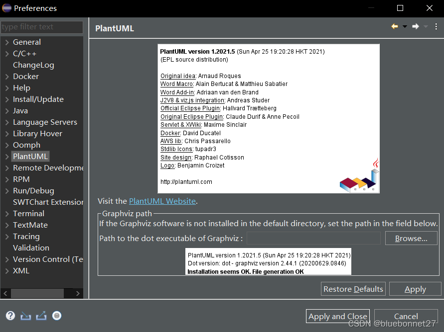Select the Terminal preferences page
The width and height of the screenshot is (444, 332).
(28, 213)
